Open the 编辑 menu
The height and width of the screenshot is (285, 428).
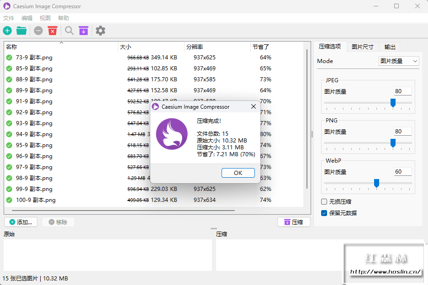(x=27, y=18)
